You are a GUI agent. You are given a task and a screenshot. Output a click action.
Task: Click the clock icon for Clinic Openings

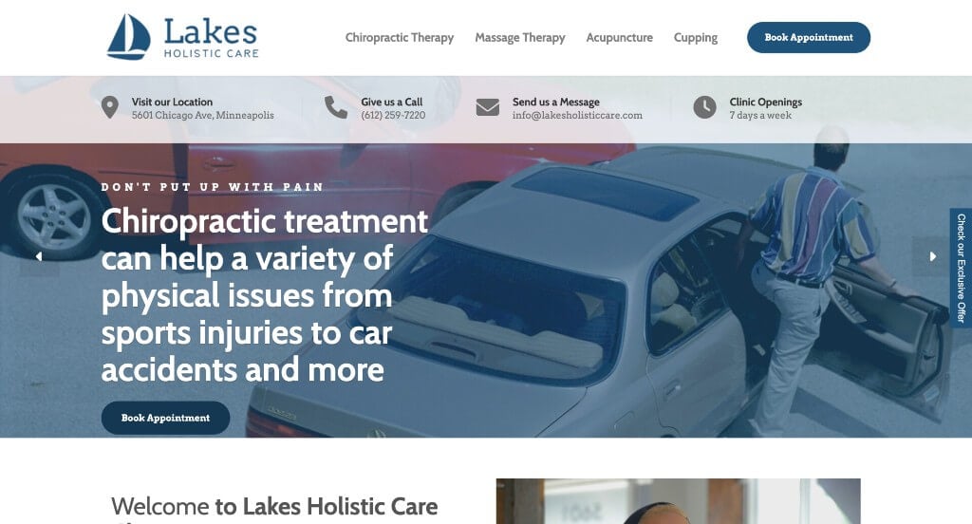click(x=705, y=107)
